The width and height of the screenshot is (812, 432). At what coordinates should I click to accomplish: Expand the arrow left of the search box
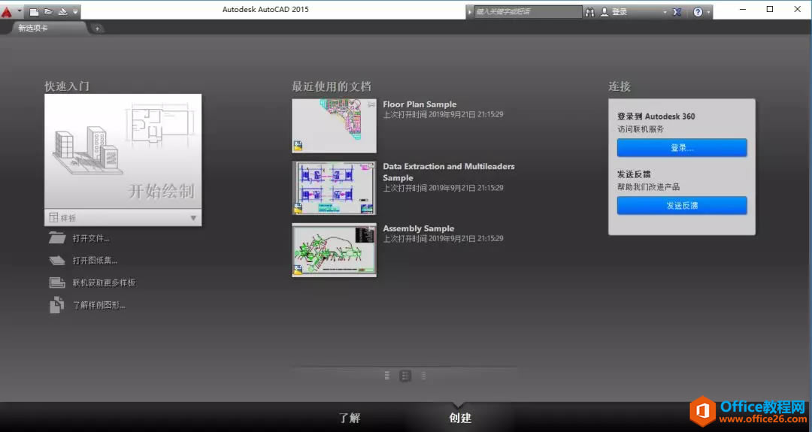pos(470,11)
